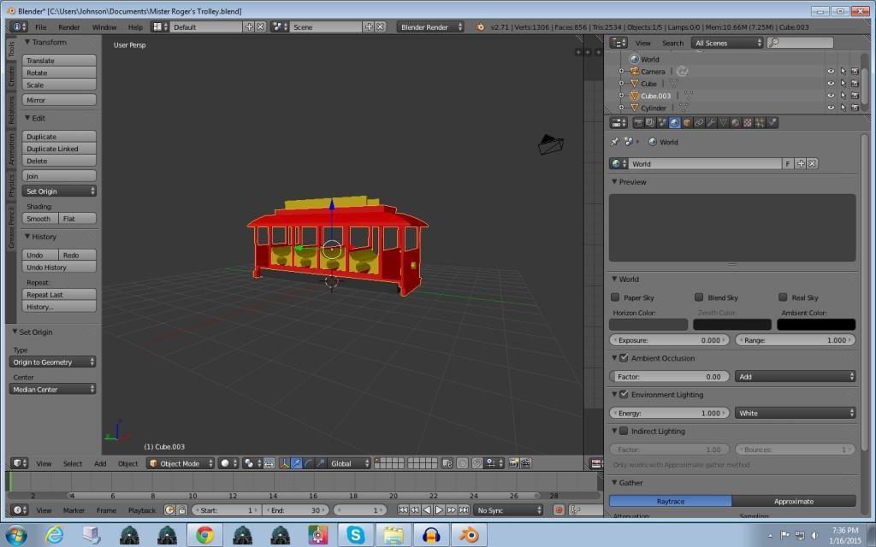Viewport: 876px width, 547px height.
Task: Jump to the first frame
Action: click(x=403, y=510)
